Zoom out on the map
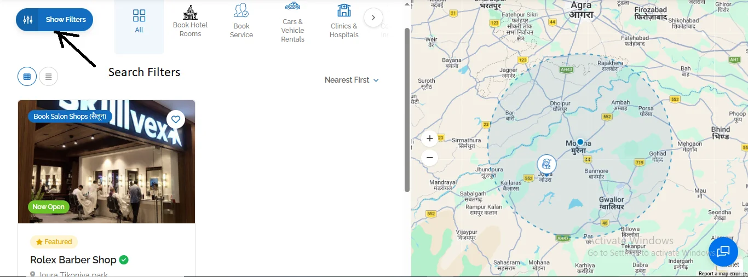The image size is (748, 277). (430, 158)
